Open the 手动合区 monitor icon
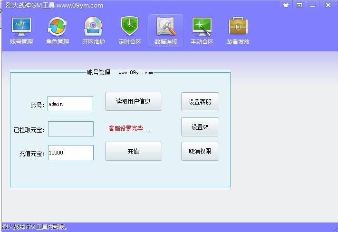Screen dimensions: 338x232 coord(202,30)
